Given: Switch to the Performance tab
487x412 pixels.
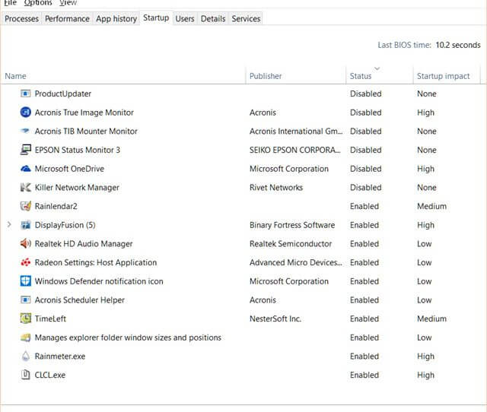Looking at the screenshot, I should click(x=67, y=18).
